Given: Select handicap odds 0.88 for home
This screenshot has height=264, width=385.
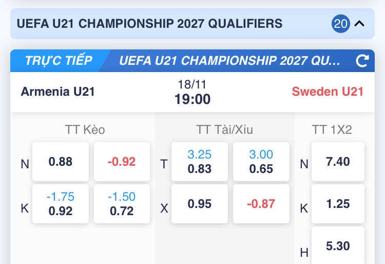Looking at the screenshot, I should click(x=61, y=162).
